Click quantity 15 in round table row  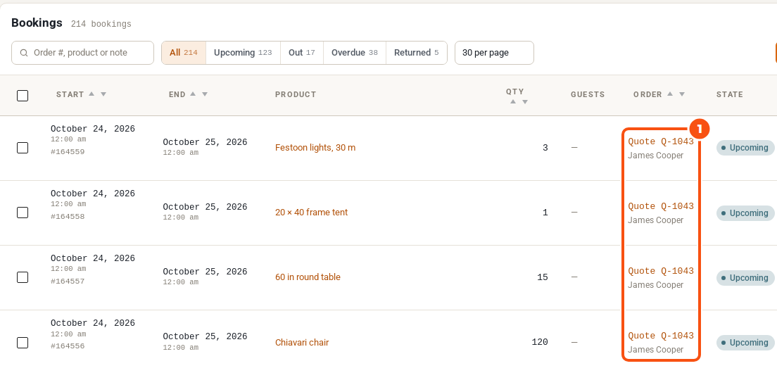pyautogui.click(x=543, y=277)
